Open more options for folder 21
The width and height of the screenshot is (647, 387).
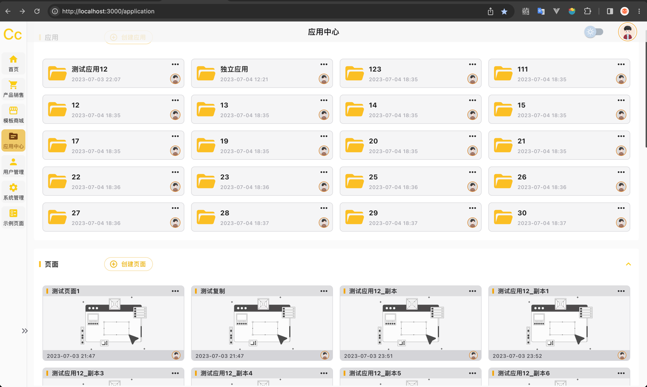click(x=621, y=136)
